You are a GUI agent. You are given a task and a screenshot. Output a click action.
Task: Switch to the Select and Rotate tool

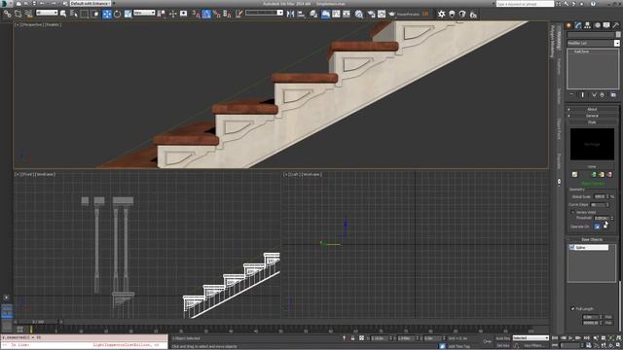click(x=117, y=14)
